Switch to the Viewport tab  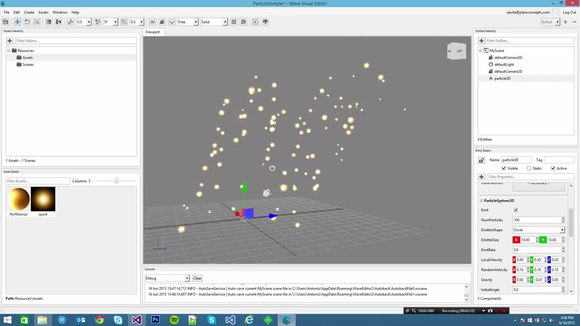click(153, 32)
